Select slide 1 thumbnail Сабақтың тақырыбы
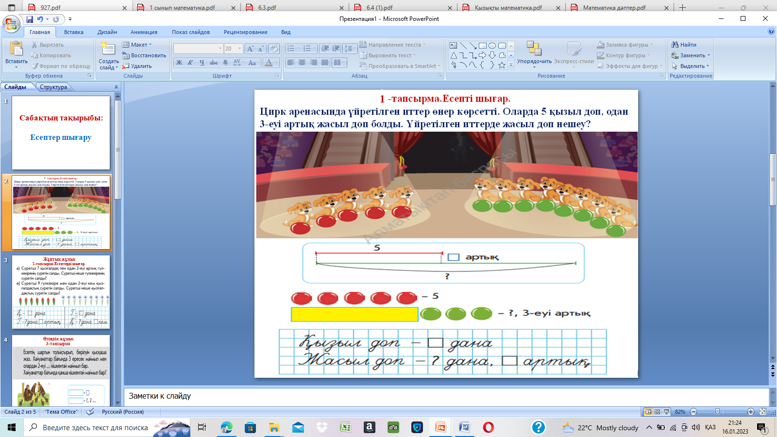The width and height of the screenshot is (777, 437). 61,133
